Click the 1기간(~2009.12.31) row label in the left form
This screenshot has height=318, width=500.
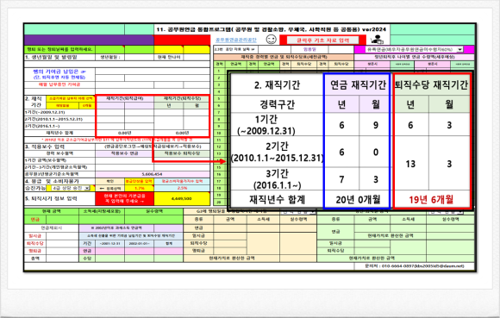[x=45, y=112]
